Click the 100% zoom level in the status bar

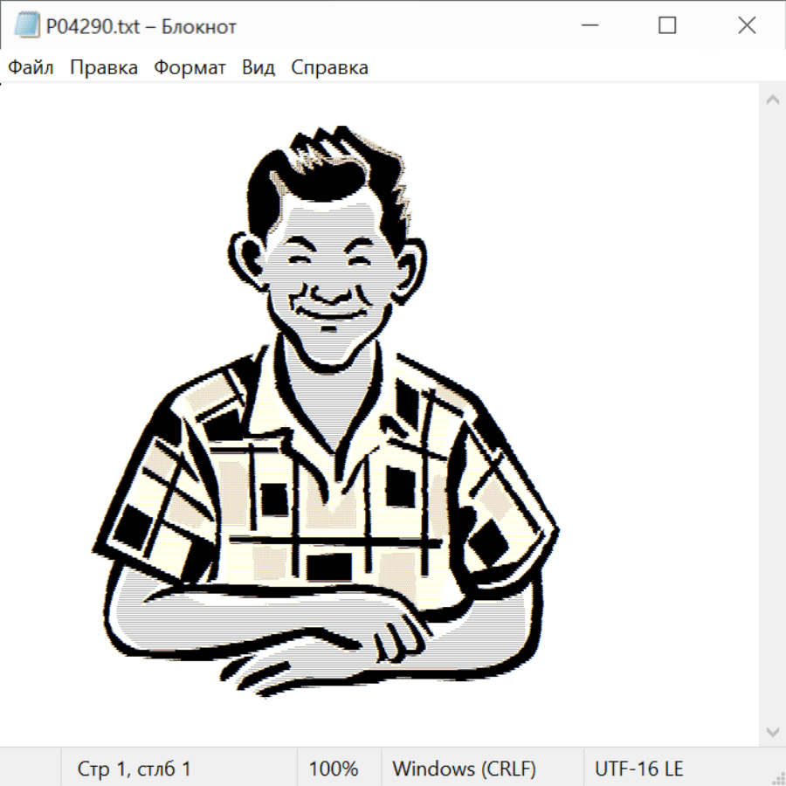coord(334,769)
